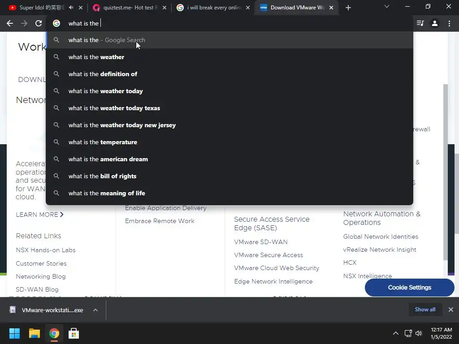This screenshot has width=459, height=344.
Task: Open NSX Intelligence link
Action: [x=368, y=276]
